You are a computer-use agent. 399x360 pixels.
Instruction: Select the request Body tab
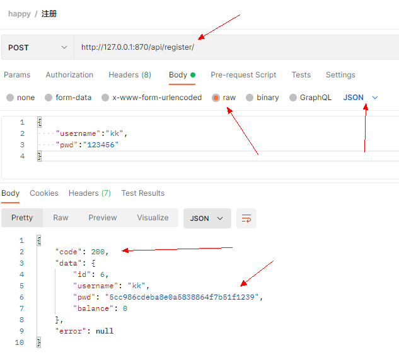click(182, 75)
